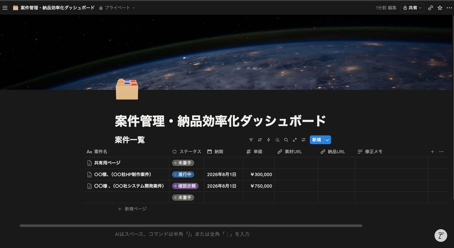Click the 案件一覧 database title
Screen dimensions: 454x248
pos(130,140)
